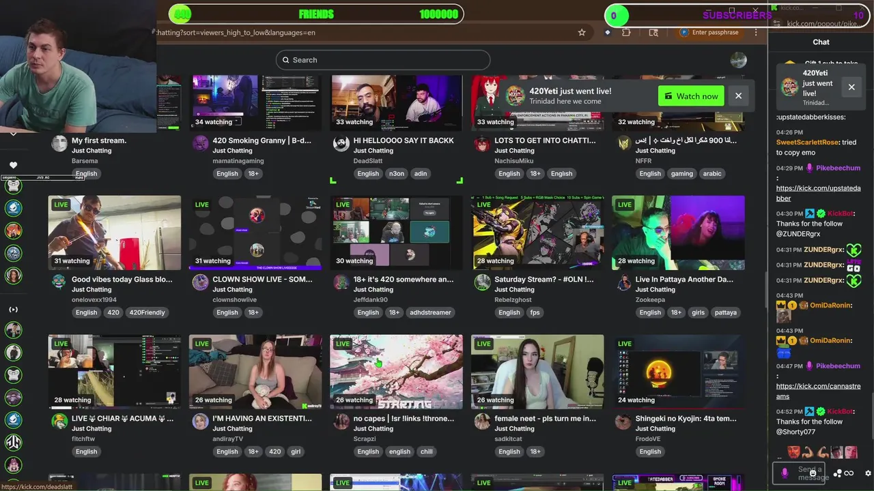Open the user profile avatar beside Search

click(738, 60)
